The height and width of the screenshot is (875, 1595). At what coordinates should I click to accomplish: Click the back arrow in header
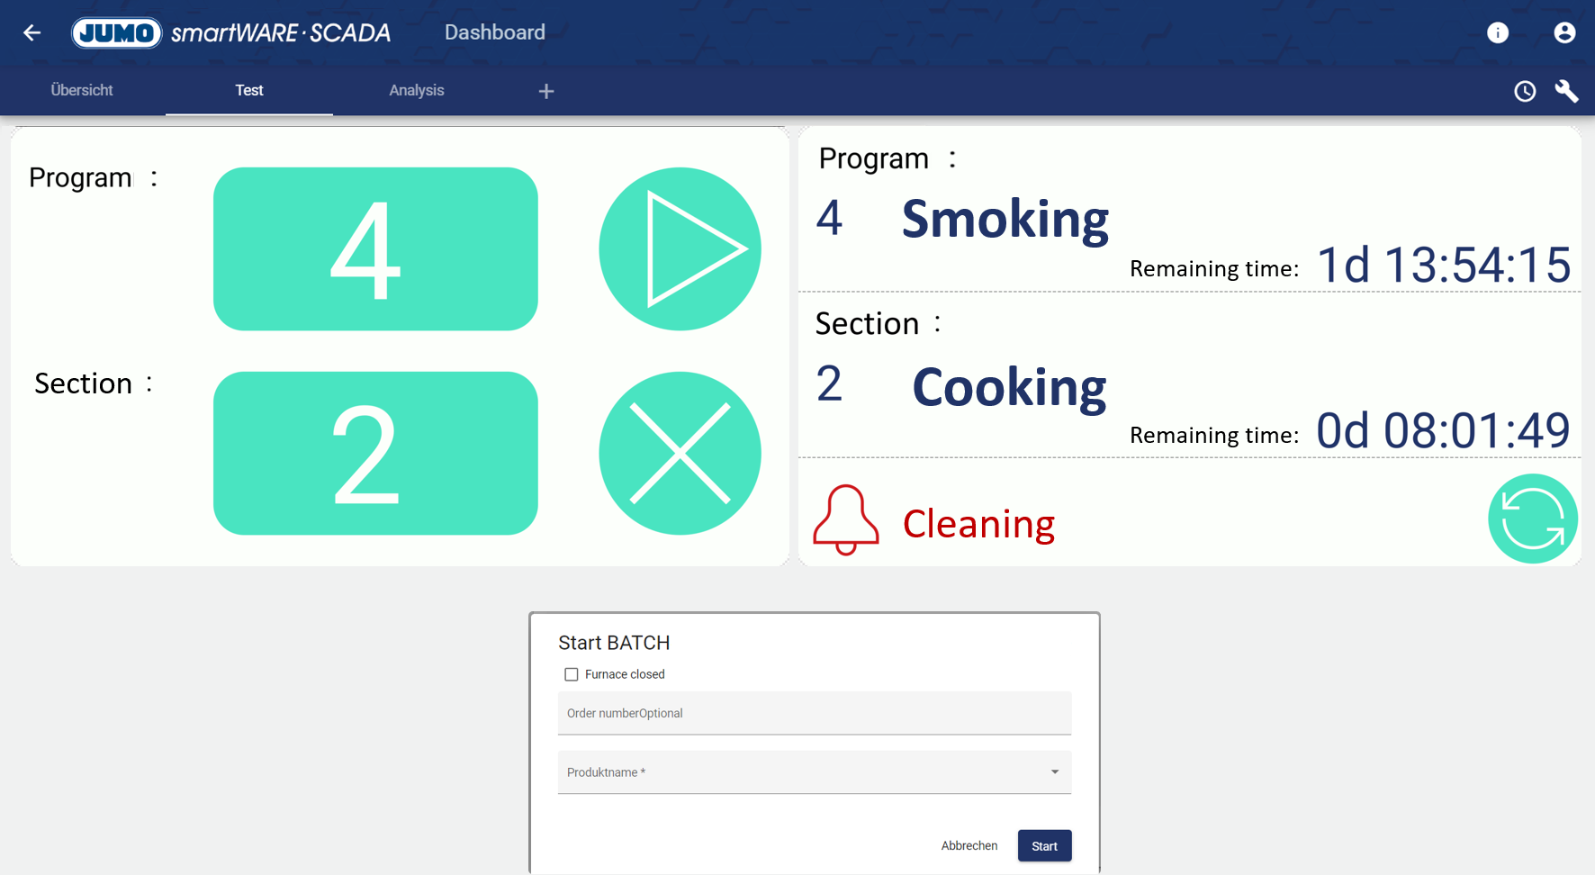pyautogui.click(x=32, y=33)
